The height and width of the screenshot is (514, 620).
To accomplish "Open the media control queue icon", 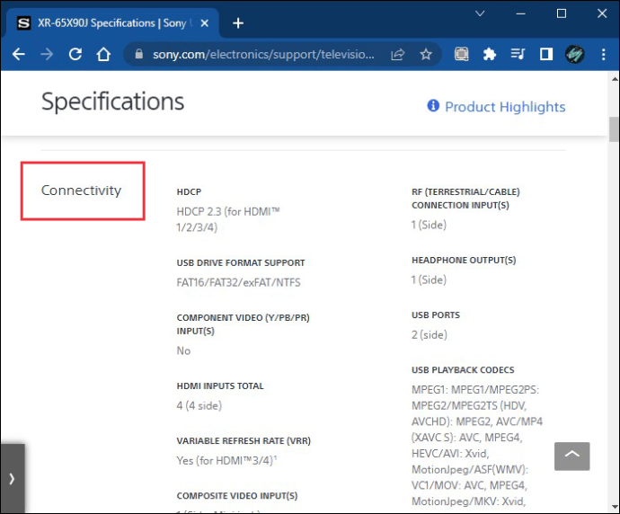I will coord(518,53).
